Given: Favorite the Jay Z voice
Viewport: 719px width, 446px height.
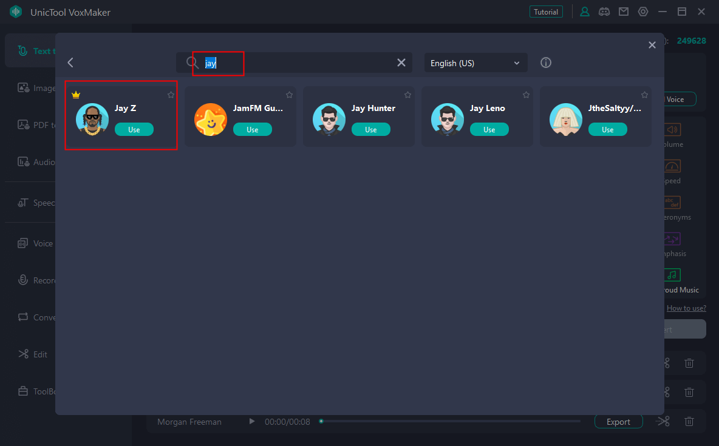Looking at the screenshot, I should pyautogui.click(x=171, y=95).
